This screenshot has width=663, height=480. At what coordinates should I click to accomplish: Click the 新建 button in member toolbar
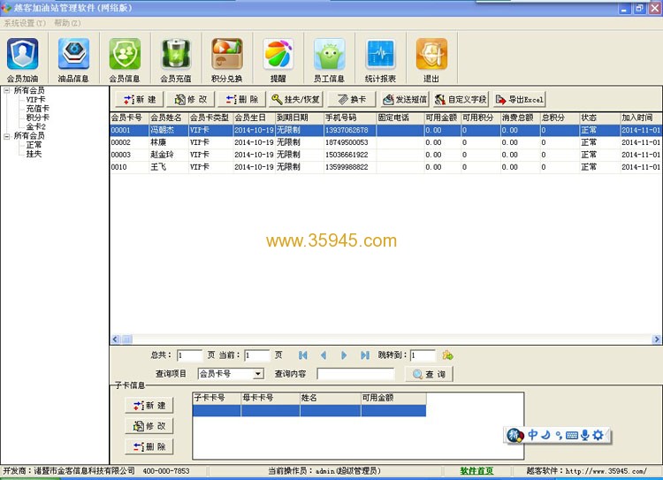[x=140, y=99]
